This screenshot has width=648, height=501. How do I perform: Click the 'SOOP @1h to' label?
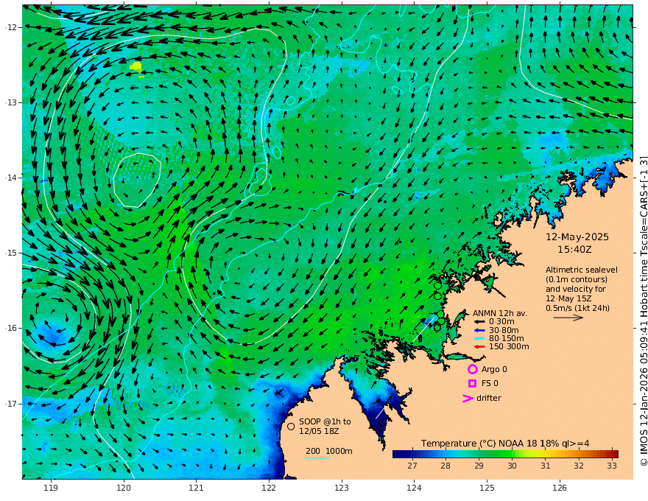click(325, 421)
